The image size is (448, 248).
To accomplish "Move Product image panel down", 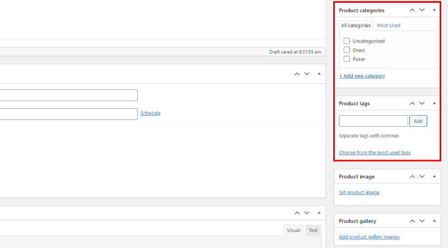I will tap(422, 177).
